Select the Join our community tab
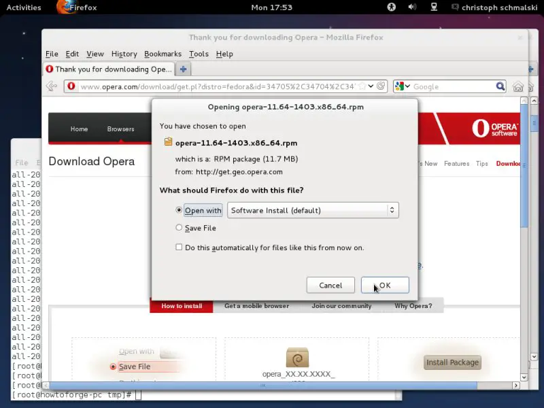 pos(341,305)
